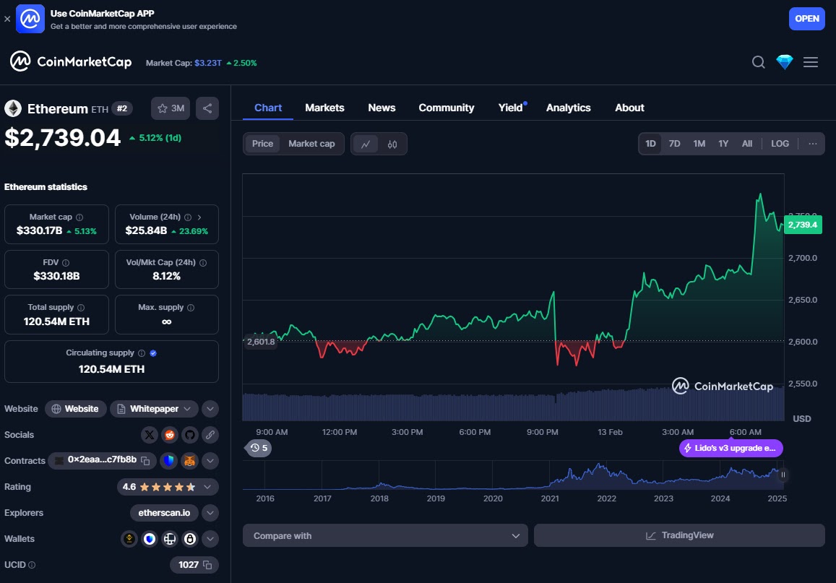The image size is (836, 583).
Task: Open Volume (24h) details arrow
Action: coord(199,217)
